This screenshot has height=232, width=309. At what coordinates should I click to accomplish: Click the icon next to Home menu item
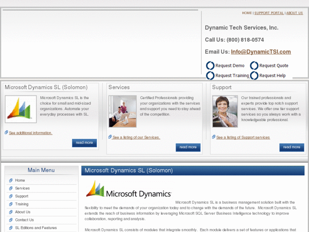11,180
